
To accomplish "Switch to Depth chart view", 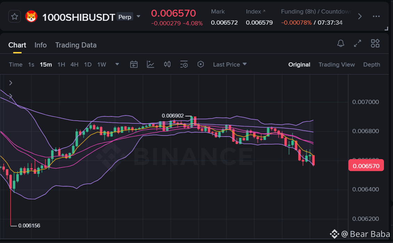I will point(372,64).
